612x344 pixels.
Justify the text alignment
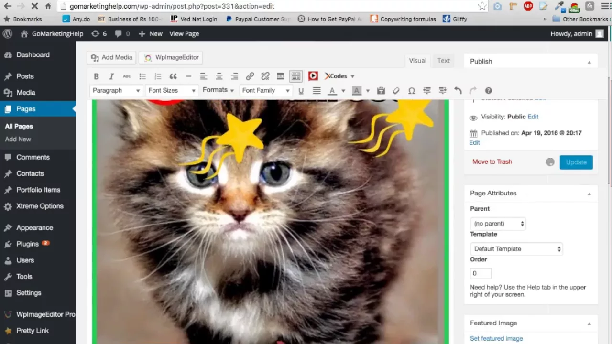coord(317,91)
